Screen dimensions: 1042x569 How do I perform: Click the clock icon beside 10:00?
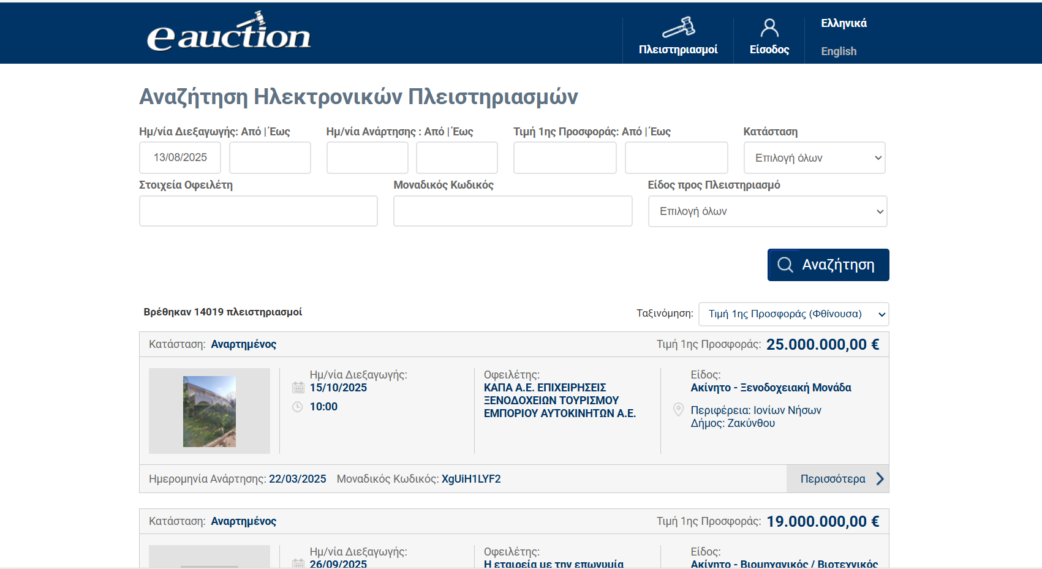pyautogui.click(x=298, y=407)
